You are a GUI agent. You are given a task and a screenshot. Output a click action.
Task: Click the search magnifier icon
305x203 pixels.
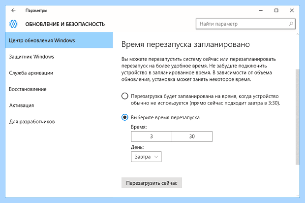[x=291, y=24]
